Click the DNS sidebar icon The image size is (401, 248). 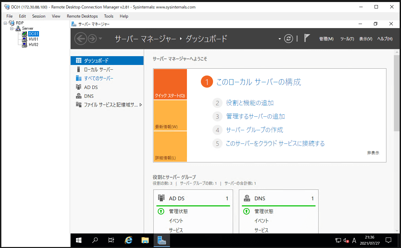coord(78,96)
